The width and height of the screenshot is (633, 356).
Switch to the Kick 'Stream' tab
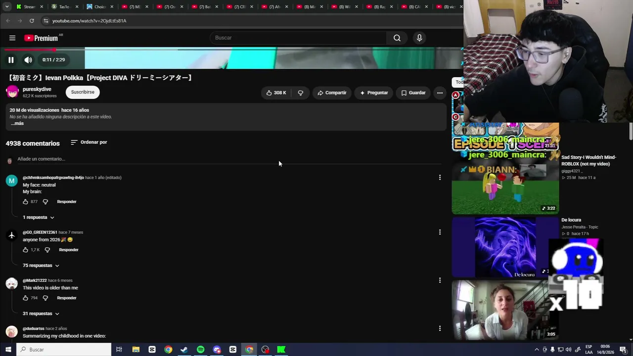[31, 7]
